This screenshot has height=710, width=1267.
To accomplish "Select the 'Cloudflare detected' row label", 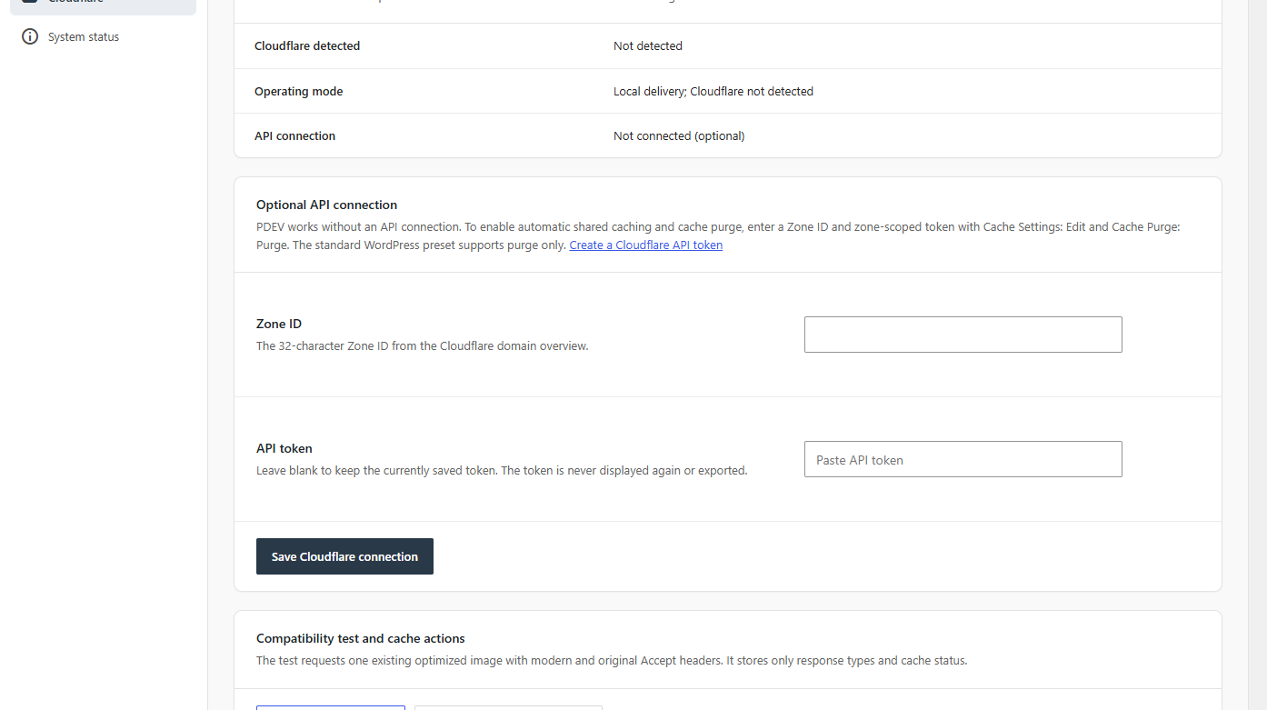I will 307,46.
